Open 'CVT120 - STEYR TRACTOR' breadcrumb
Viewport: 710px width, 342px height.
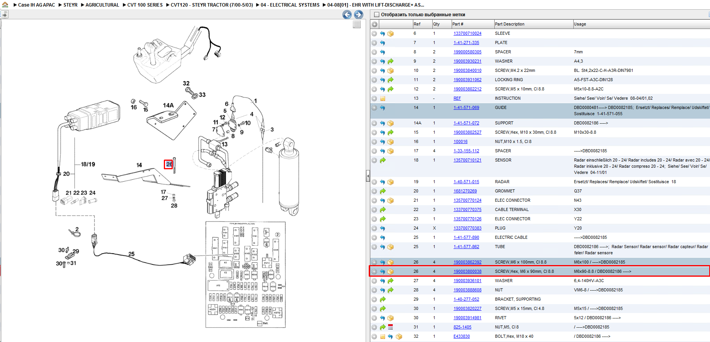point(212,5)
